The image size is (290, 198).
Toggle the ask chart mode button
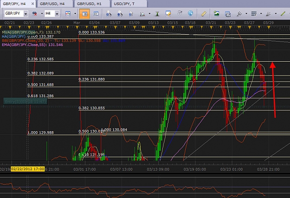click(96, 14)
